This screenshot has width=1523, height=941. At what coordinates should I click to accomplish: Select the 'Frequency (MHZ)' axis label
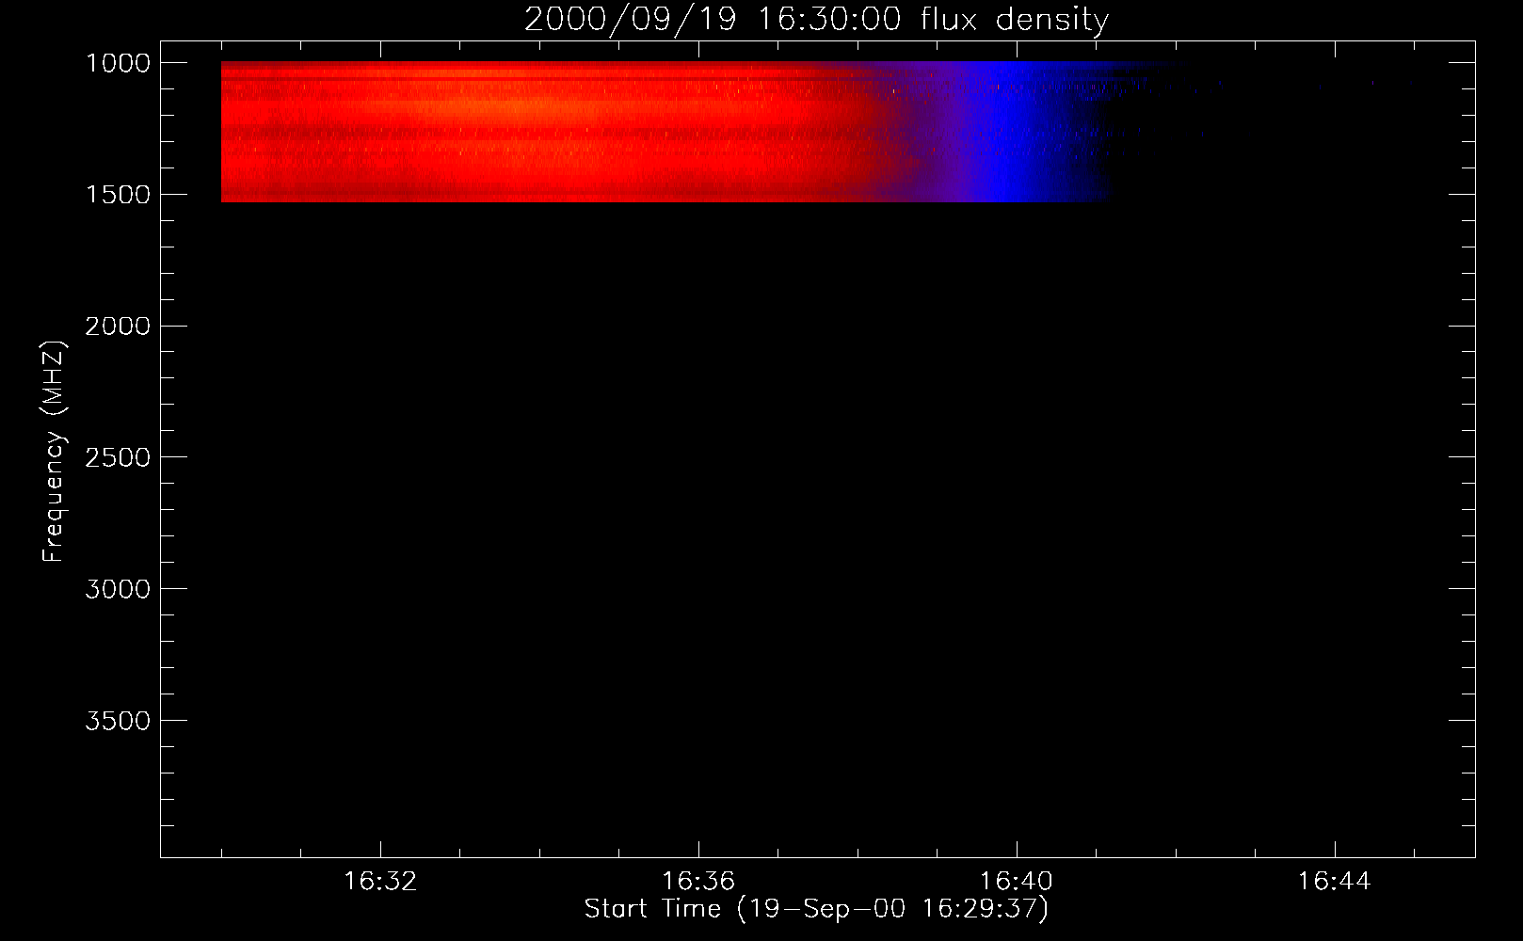[x=54, y=452]
